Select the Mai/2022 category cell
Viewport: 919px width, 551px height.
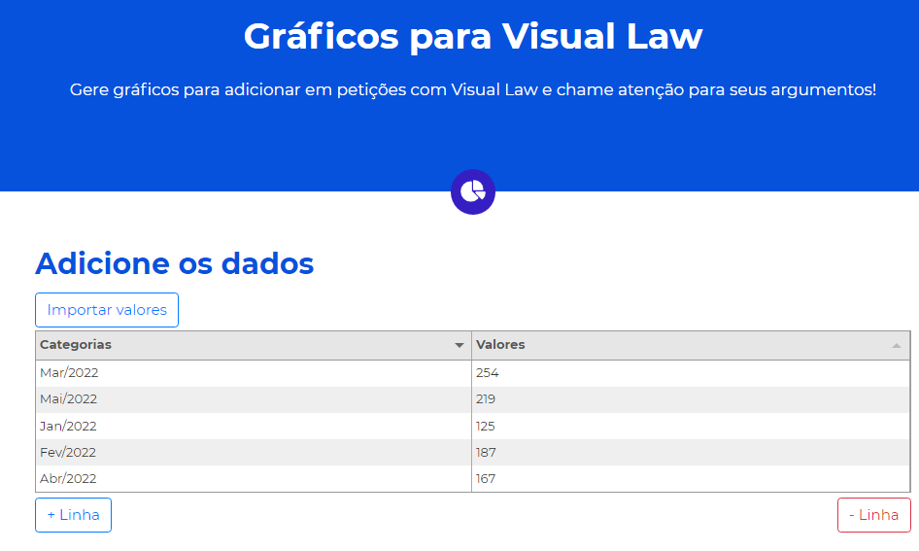[x=254, y=399]
